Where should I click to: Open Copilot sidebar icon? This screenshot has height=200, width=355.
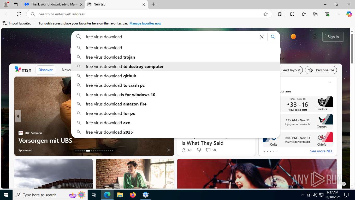(349, 14)
